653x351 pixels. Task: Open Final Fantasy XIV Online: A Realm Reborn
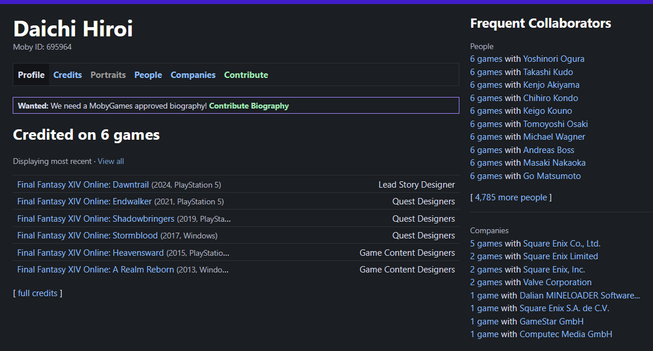95,270
